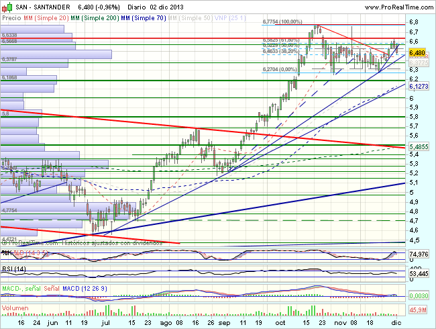Click the quote 6,480 (-0,96%) in header

point(99,7)
